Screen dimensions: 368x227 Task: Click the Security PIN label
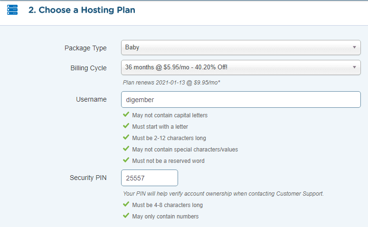88,178
